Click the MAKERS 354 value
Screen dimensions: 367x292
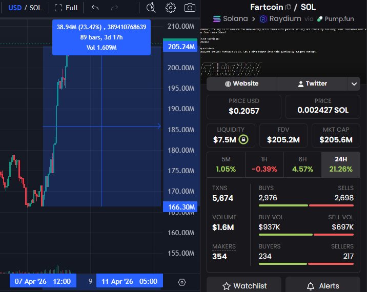click(219, 257)
